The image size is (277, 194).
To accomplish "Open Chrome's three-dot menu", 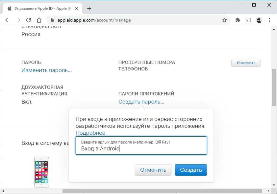I will [x=269, y=20].
